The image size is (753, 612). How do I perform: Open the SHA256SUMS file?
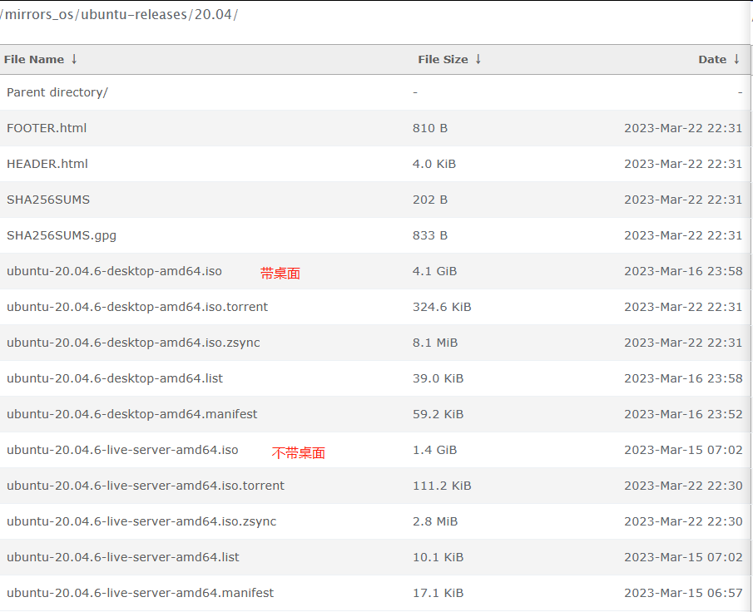click(48, 200)
